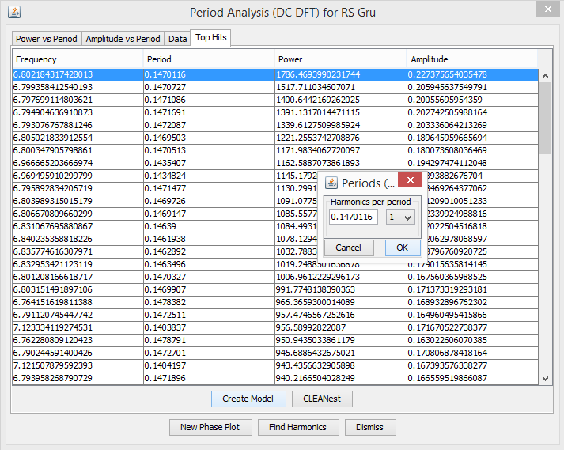The image size is (564, 450).
Task: Close the Period Analysis window
Action: coord(544,11)
